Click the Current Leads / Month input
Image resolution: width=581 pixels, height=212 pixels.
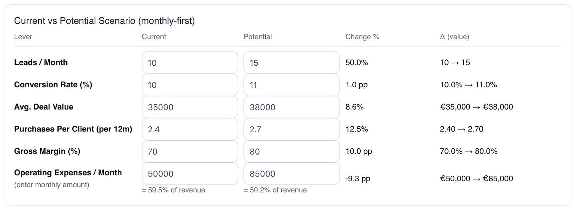pos(190,63)
